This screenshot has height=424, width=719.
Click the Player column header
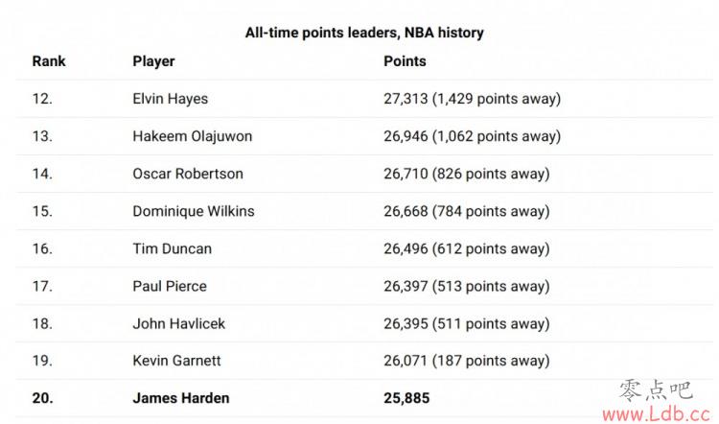[x=153, y=61]
